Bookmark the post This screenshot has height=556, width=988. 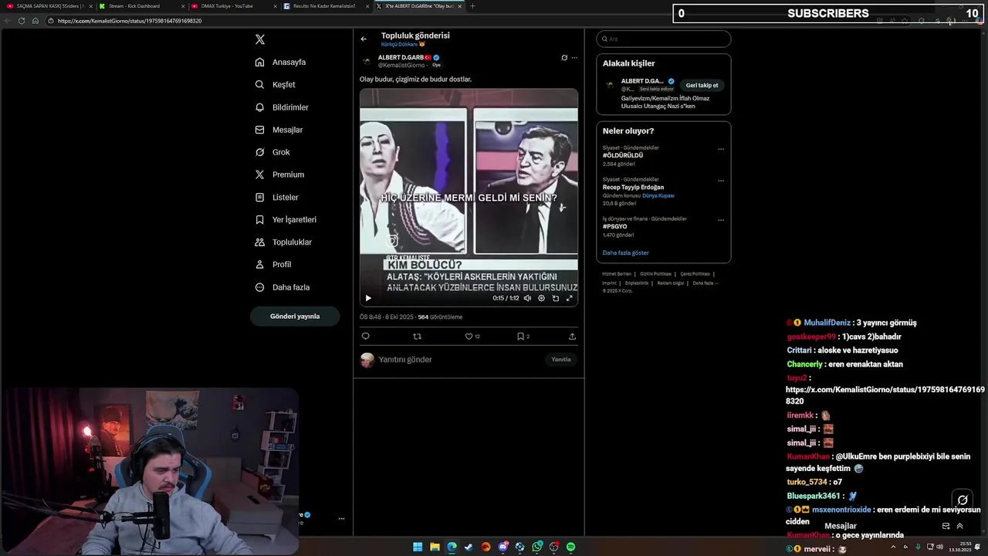pyautogui.click(x=520, y=337)
